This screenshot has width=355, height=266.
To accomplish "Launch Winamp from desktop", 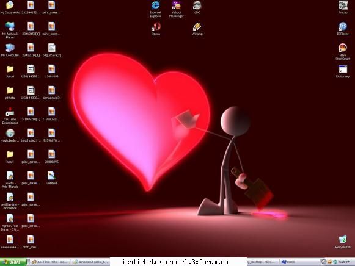I will tap(197, 29).
